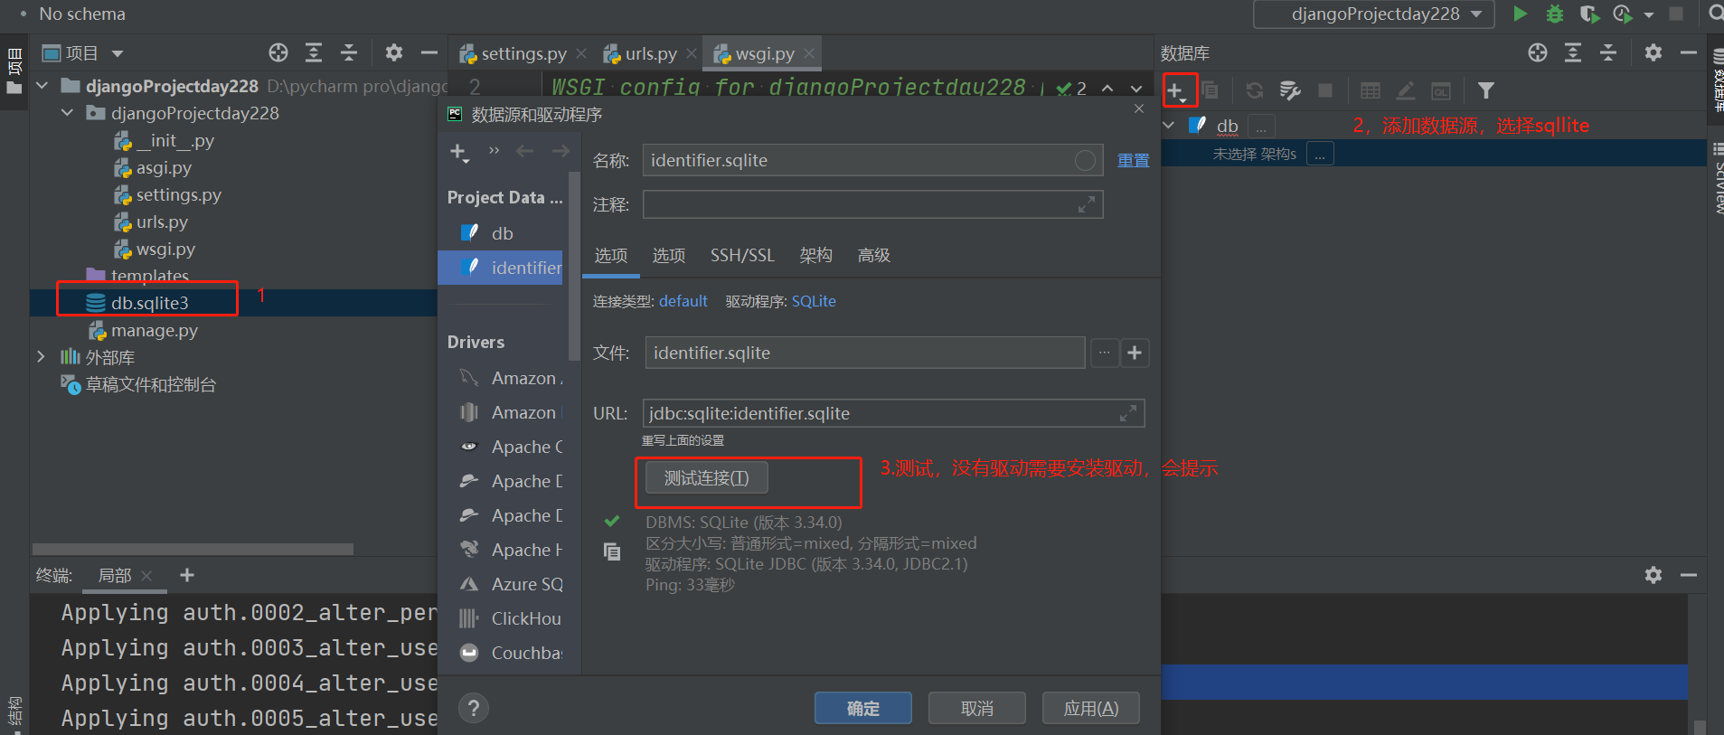Click Project tree horizontal scrollbar
This screenshot has width=1724, height=735.
[193, 549]
